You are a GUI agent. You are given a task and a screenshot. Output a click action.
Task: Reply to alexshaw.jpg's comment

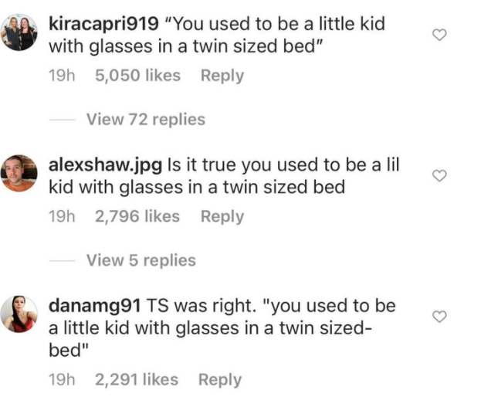(222, 217)
